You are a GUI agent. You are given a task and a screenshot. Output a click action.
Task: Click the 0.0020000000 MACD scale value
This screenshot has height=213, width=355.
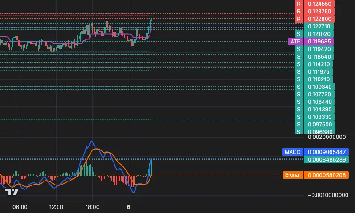click(x=327, y=137)
